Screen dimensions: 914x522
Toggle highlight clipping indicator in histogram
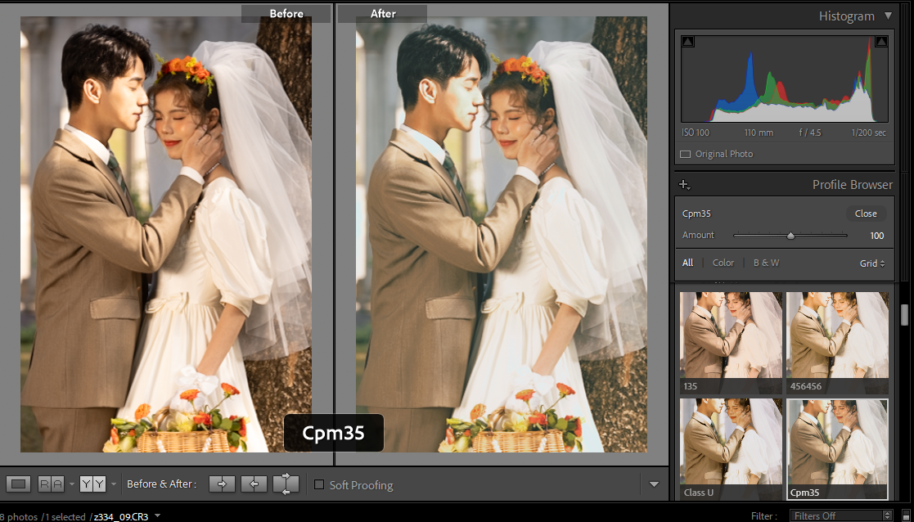(881, 42)
